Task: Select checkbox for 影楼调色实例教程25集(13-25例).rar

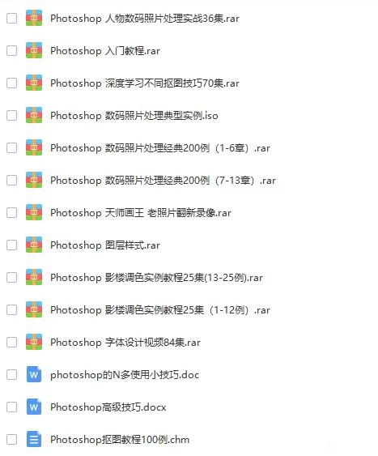Action: [x=11, y=278]
